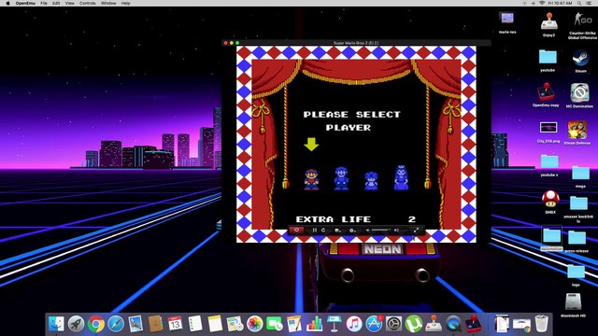The height and width of the screenshot is (336, 598).
Task: Open Calendar from the Dock
Action: pos(175,324)
